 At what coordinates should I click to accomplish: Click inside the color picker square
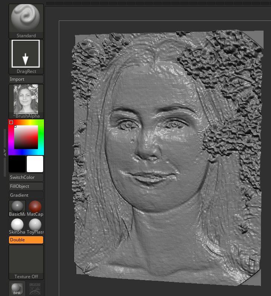(x=26, y=137)
